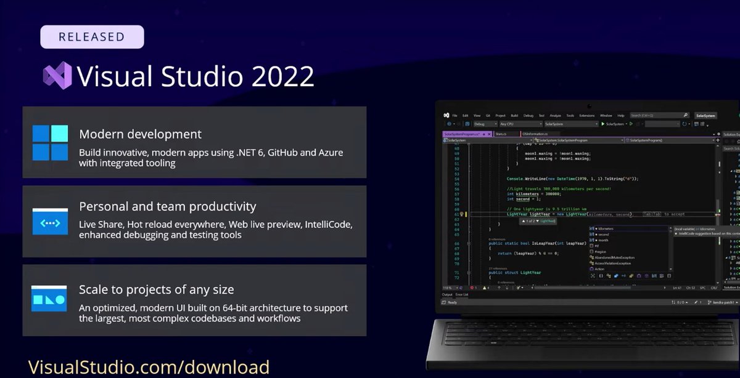This screenshot has width=740, height=378.
Task: Click the editor vertical scrollbar
Action: click(x=717, y=212)
